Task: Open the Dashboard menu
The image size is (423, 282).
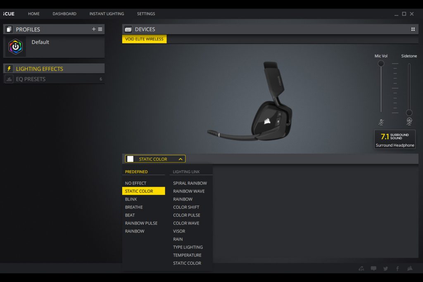Action: point(64,14)
